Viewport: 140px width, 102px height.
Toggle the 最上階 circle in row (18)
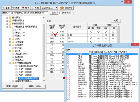point(91,38)
